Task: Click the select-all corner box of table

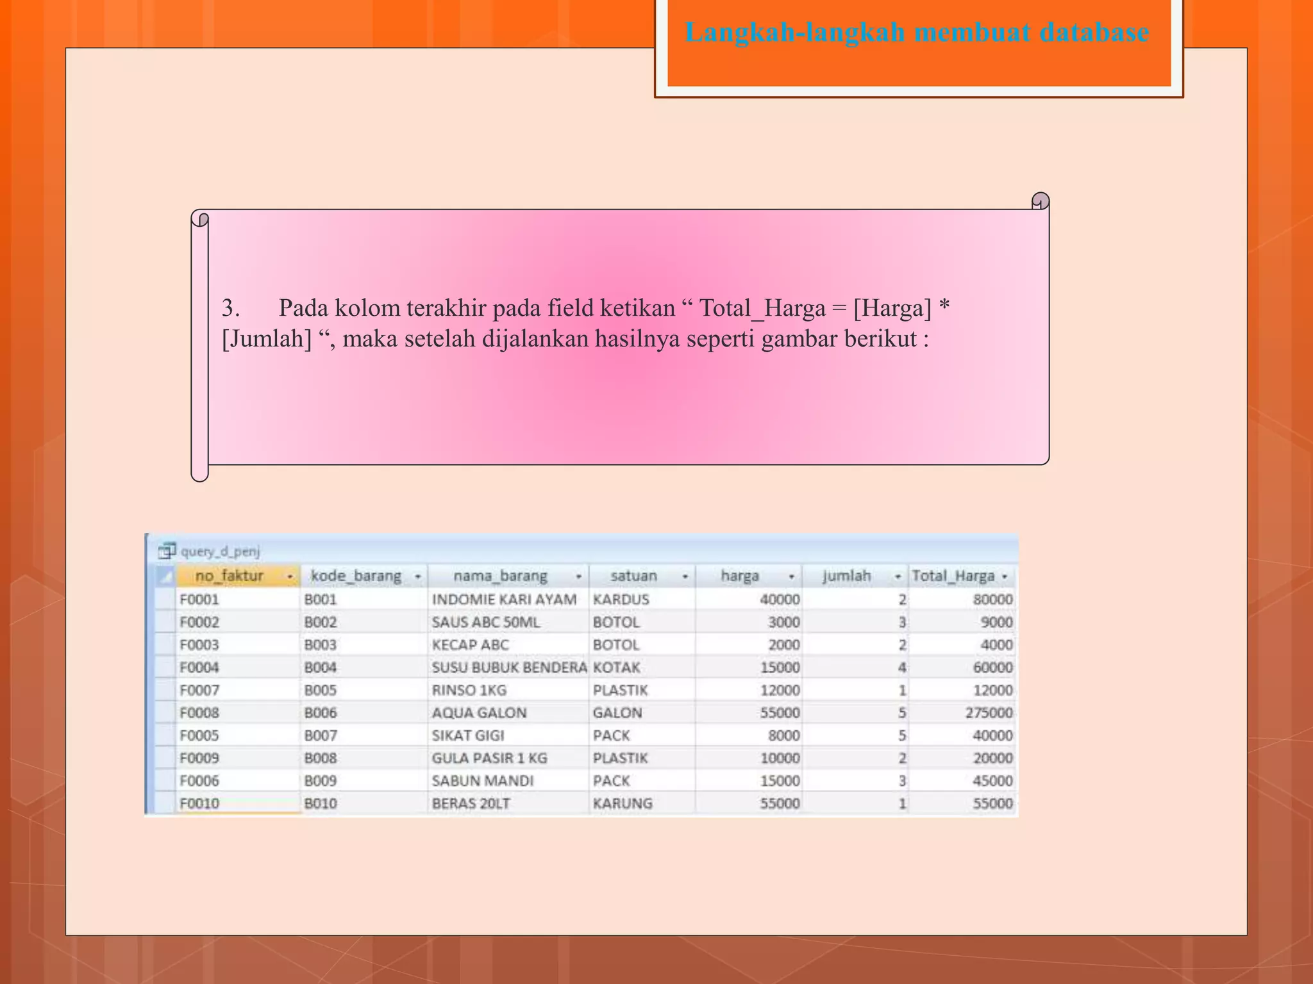Action: 165,576
